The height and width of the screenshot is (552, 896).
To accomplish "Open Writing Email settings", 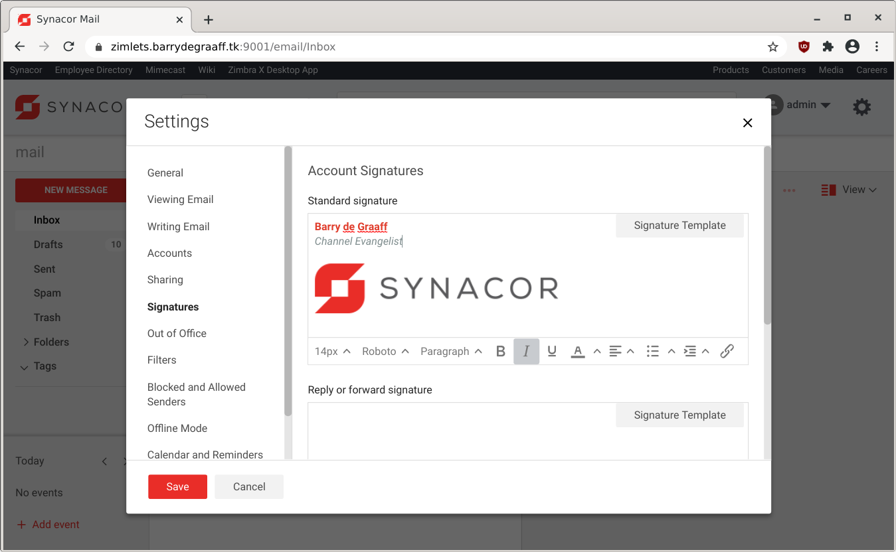I will [x=179, y=227].
